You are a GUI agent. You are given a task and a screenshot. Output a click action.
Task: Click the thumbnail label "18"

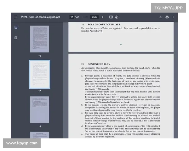pyautogui.click(x=40, y=126)
